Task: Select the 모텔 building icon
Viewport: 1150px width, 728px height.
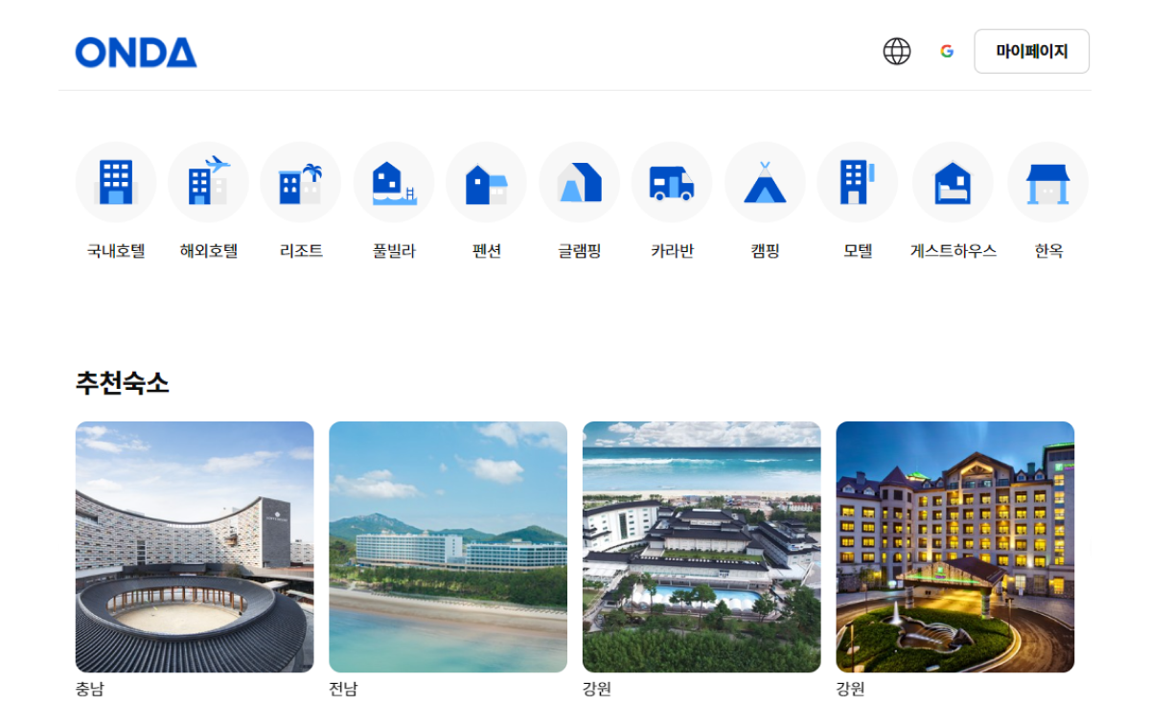Action: [858, 182]
